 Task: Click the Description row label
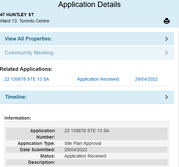[41, 162]
